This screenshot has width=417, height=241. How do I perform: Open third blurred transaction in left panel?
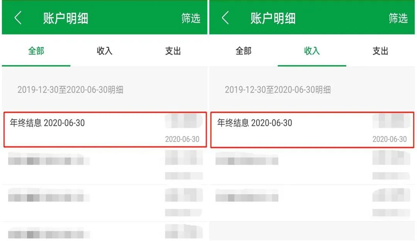[105, 203]
